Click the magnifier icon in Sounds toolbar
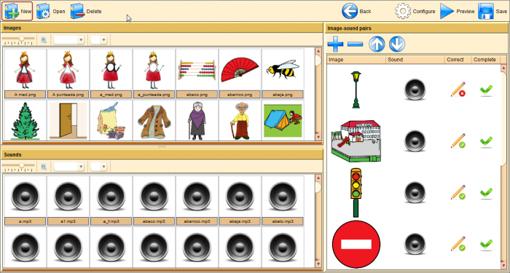Image resolution: width=510 pixels, height=273 pixels. point(44,167)
